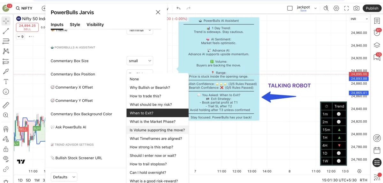Switch chart range to 5D

point(28,180)
